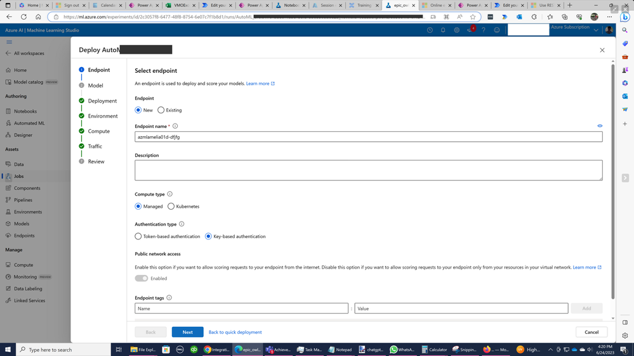Open Learn more link for public network access

coord(587,267)
